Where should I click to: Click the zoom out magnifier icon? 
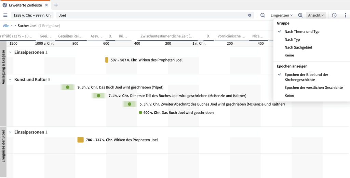(x=262, y=15)
